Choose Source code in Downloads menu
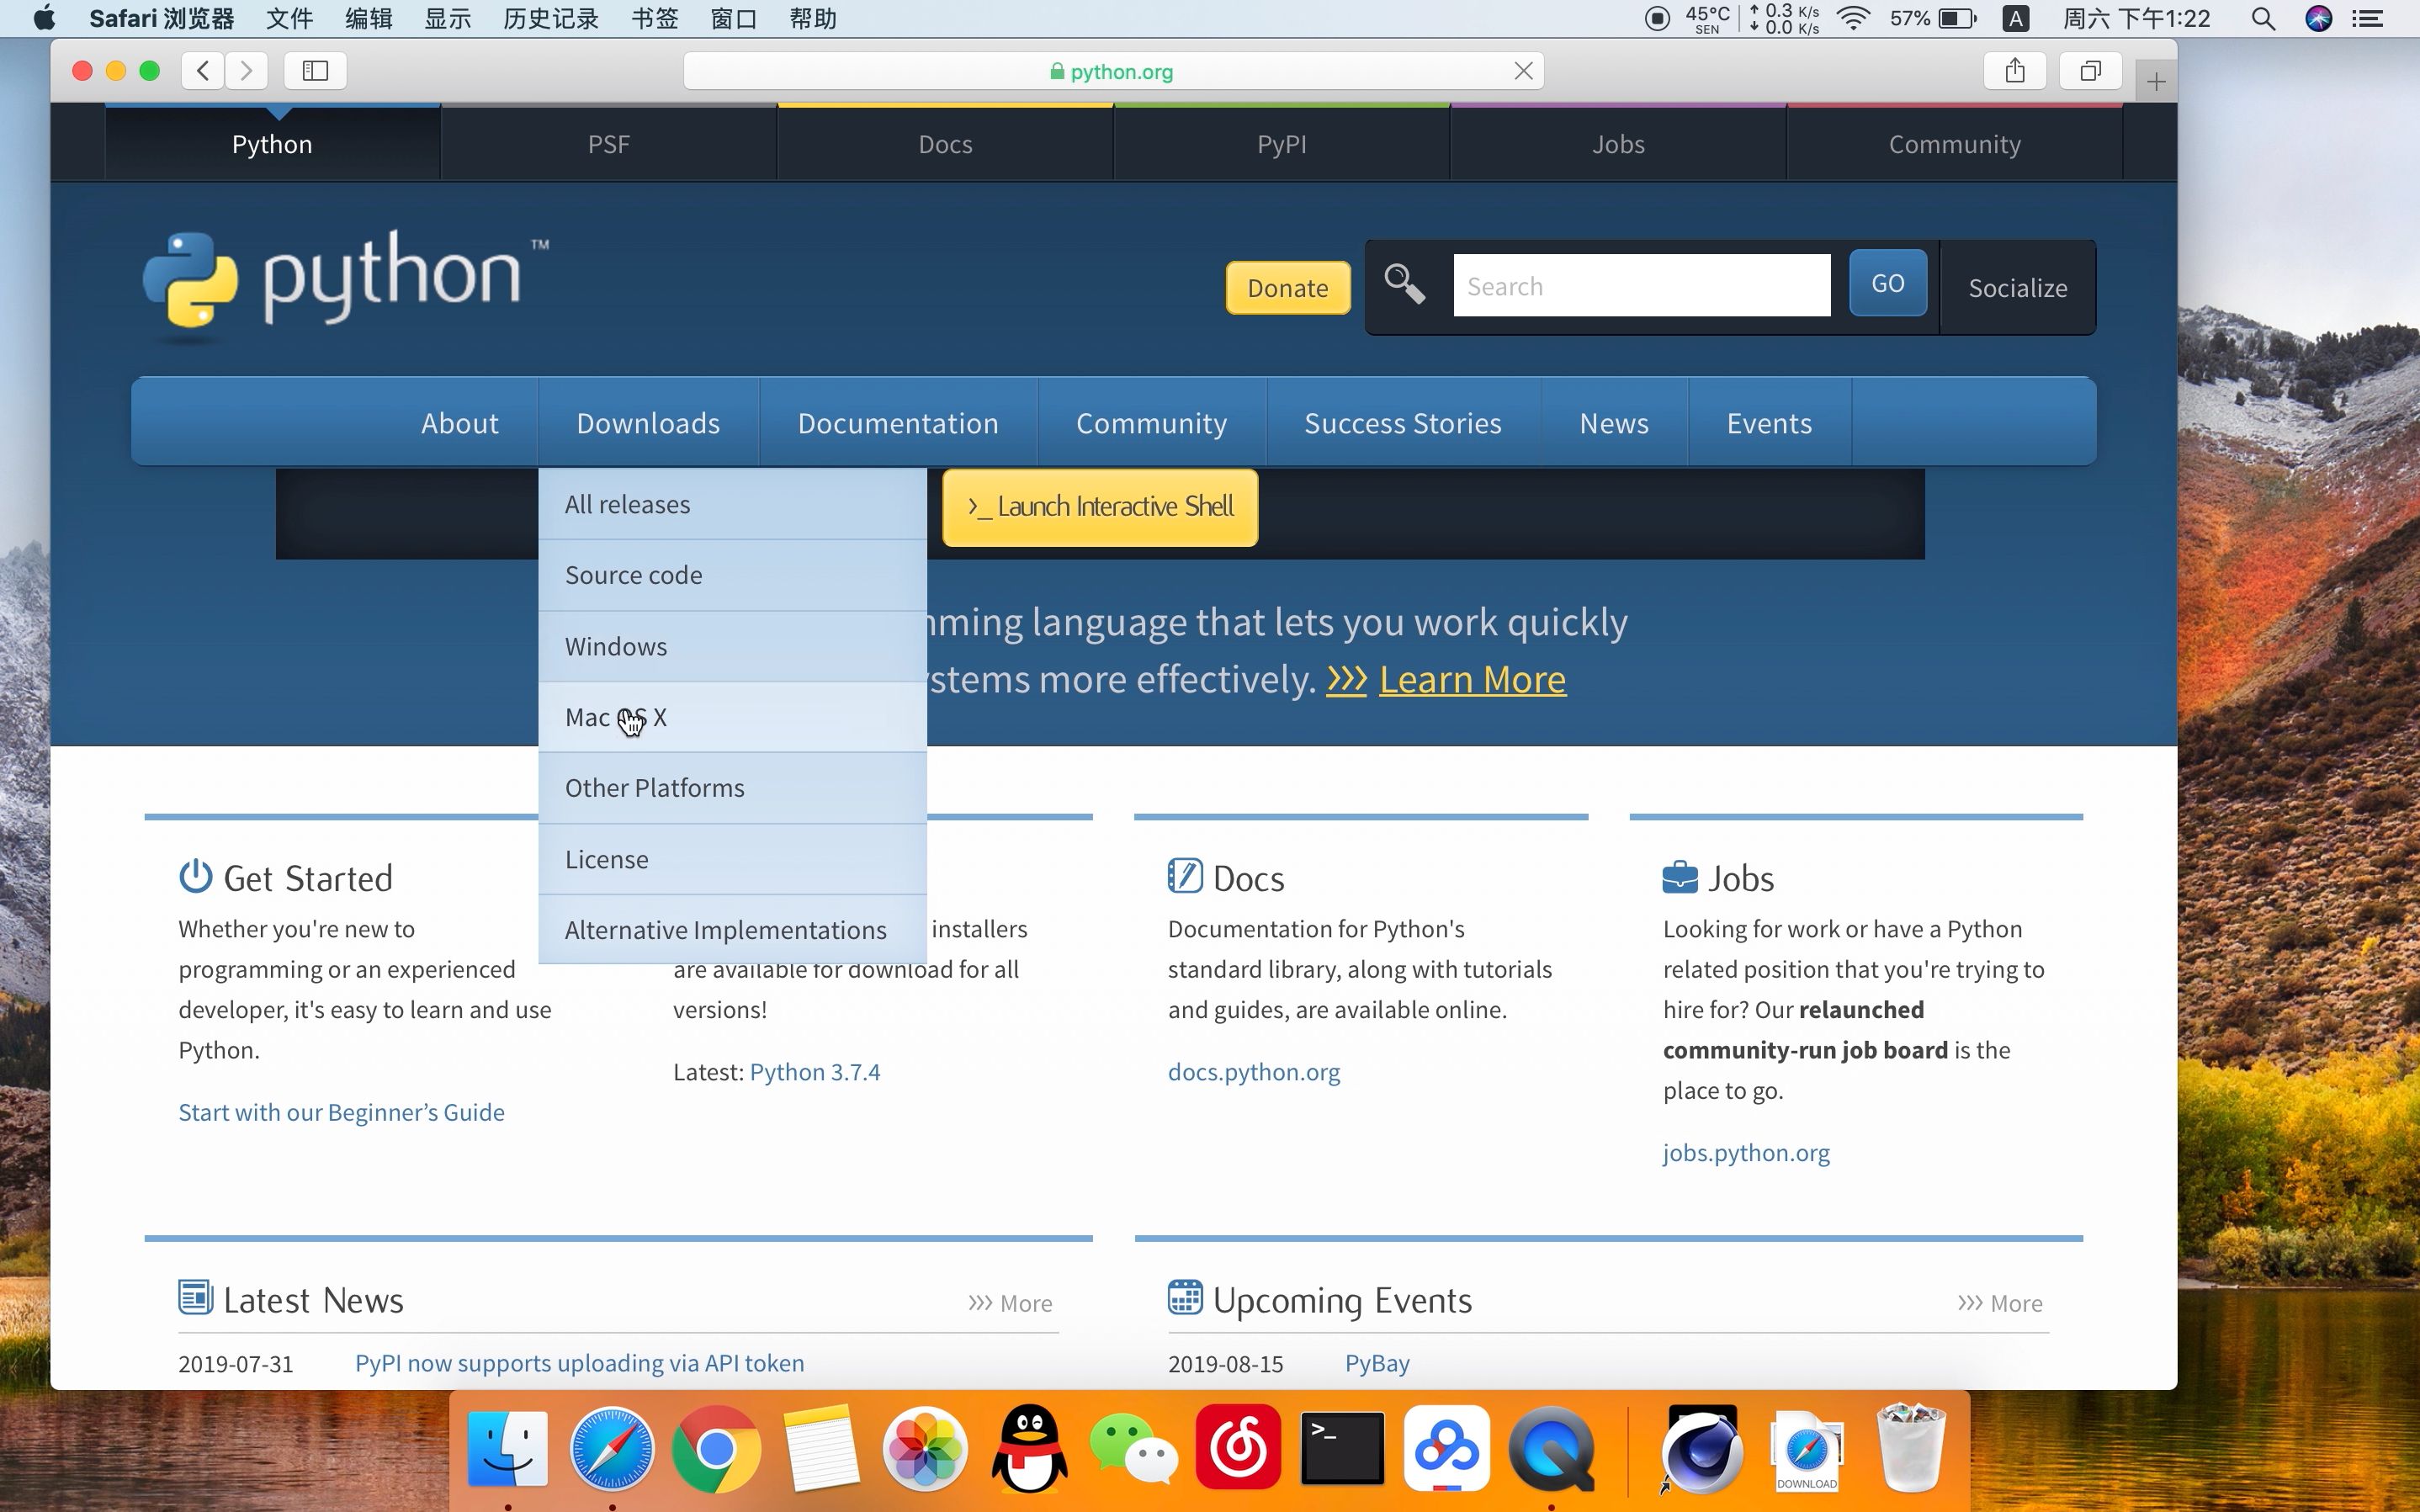 [x=633, y=575]
